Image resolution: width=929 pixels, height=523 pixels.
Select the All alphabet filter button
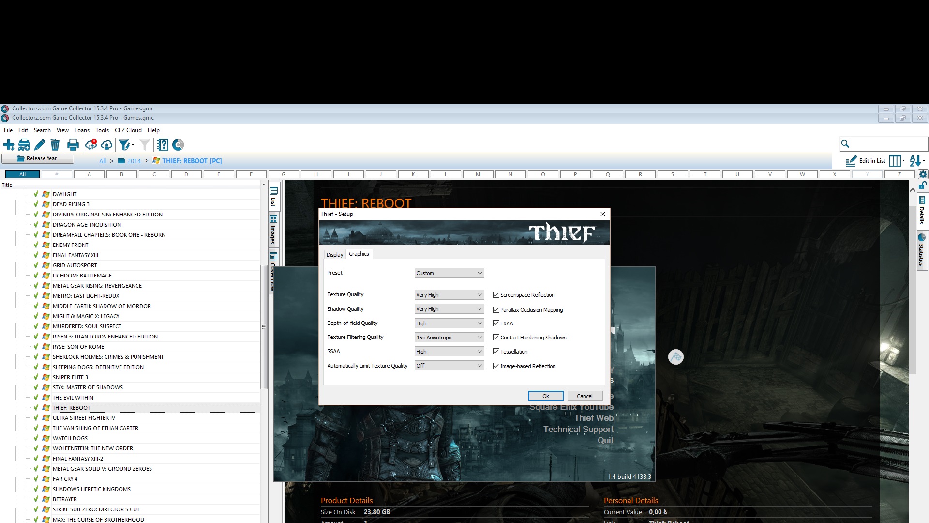click(22, 174)
